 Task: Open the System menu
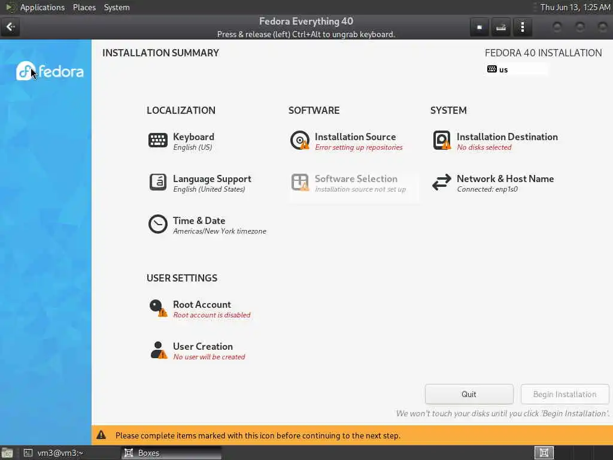click(117, 7)
